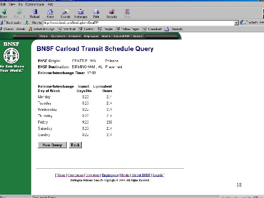Open the View menu
Viewport: 264px width, 198px height.
click(12, 4)
